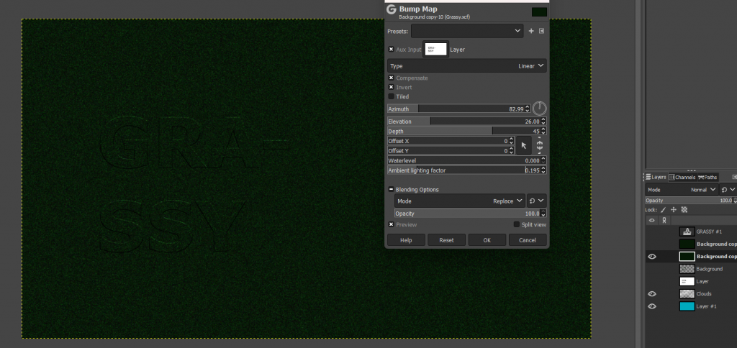Viewport: 737px width, 348px height.
Task: Toggle the Offset X/Y chain link
Action: click(x=540, y=145)
